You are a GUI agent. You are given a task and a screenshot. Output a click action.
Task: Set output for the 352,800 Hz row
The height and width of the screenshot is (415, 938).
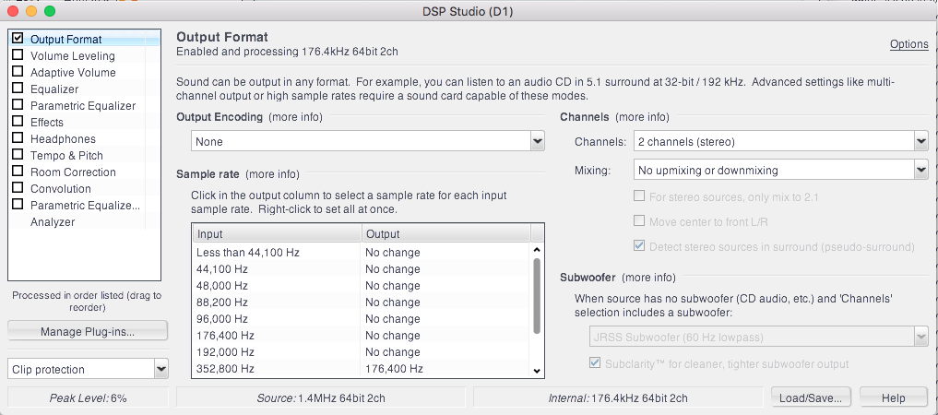click(x=445, y=369)
